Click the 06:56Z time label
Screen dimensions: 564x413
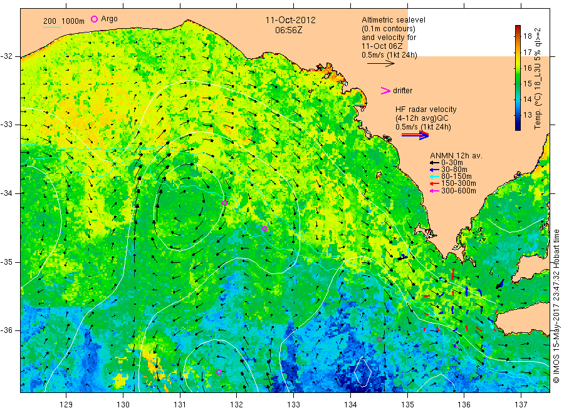(x=289, y=30)
